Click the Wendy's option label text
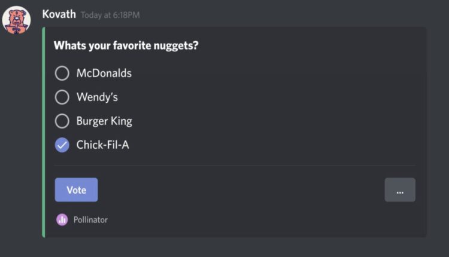This screenshot has width=449, height=257. (97, 97)
